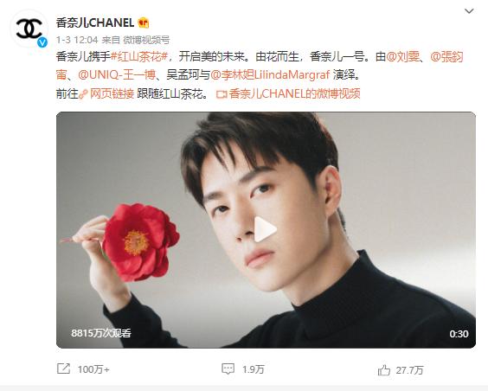Open the 香奈儿CHANEL account name
The width and height of the screenshot is (488, 391).
pos(95,22)
